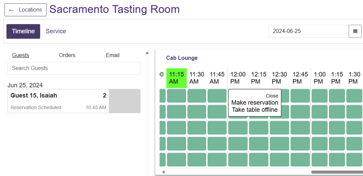Click the timeline's left scroll arrow

(x=163, y=172)
